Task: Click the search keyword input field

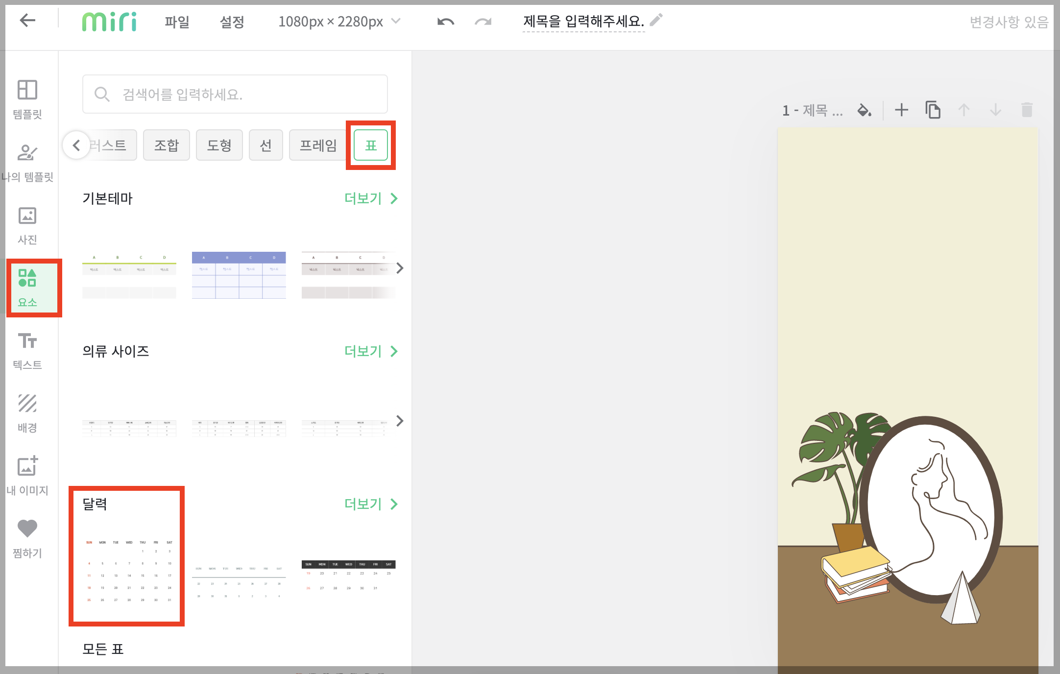Action: [x=235, y=94]
